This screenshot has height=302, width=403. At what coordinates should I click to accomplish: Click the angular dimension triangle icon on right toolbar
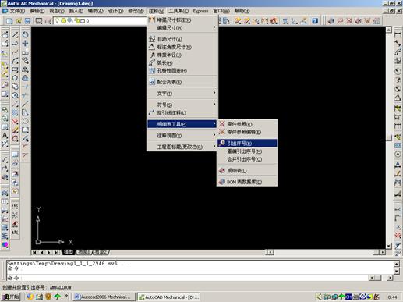click(x=398, y=98)
